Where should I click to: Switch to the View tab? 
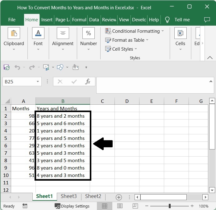tap(124, 20)
